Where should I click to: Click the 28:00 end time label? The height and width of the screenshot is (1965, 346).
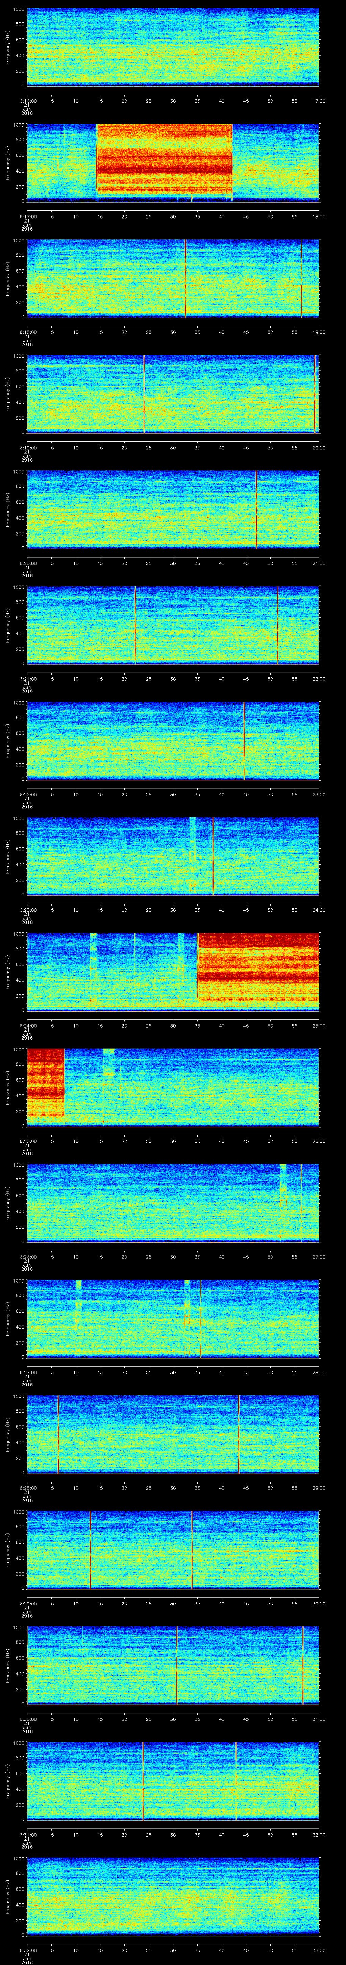319,1372
